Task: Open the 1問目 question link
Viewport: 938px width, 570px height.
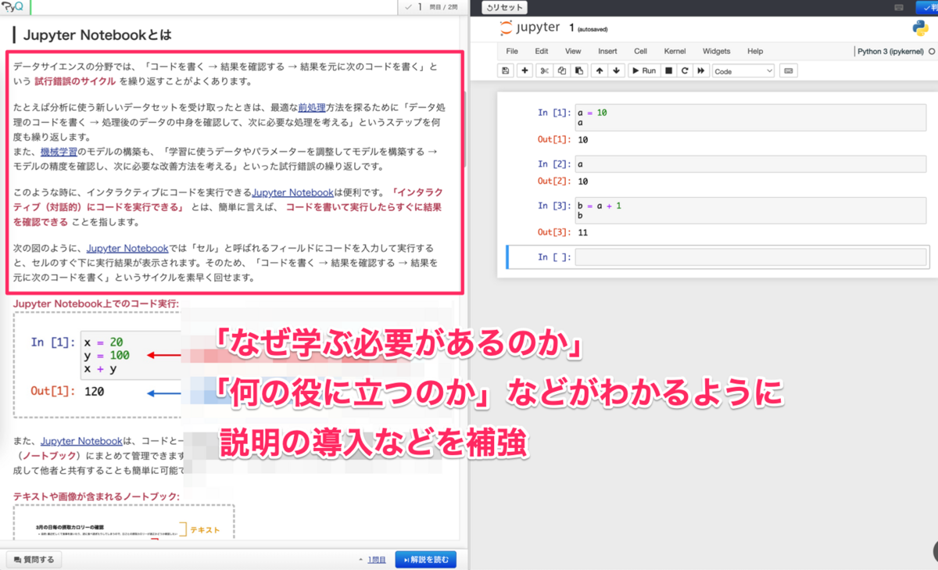Action: click(x=377, y=560)
